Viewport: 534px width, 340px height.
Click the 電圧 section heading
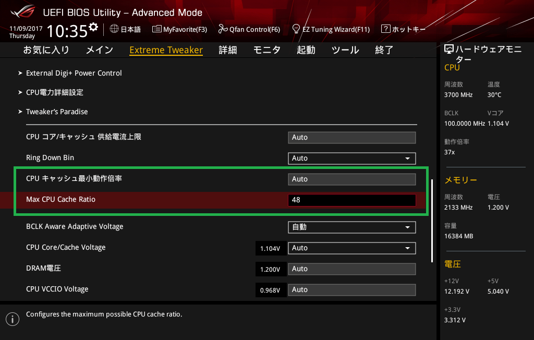pyautogui.click(x=453, y=264)
